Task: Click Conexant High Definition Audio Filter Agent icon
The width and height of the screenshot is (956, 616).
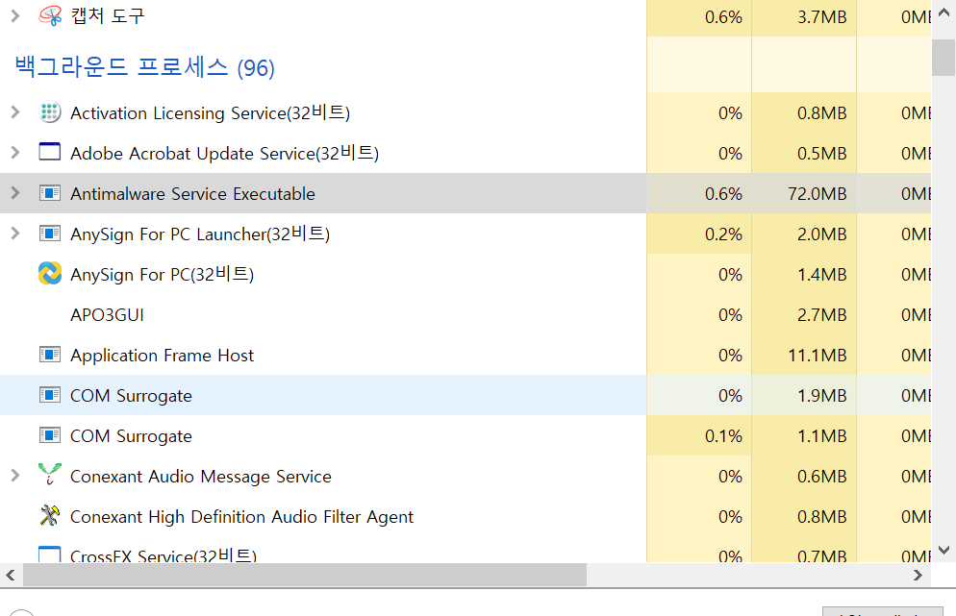Action: (50, 515)
